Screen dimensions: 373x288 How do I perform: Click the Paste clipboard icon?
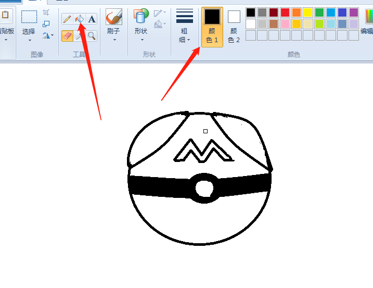pyautogui.click(x=5, y=15)
